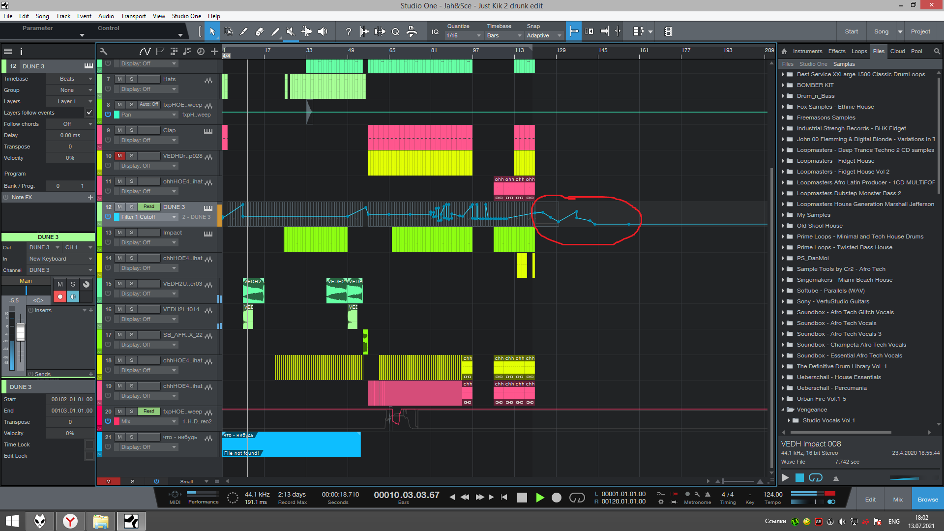
Task: Show automation curve icon in track header
Action: click(x=145, y=51)
